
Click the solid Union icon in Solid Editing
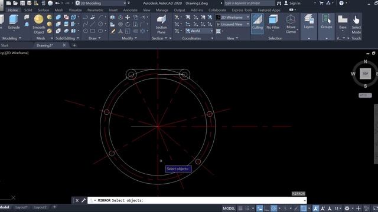(58, 17)
